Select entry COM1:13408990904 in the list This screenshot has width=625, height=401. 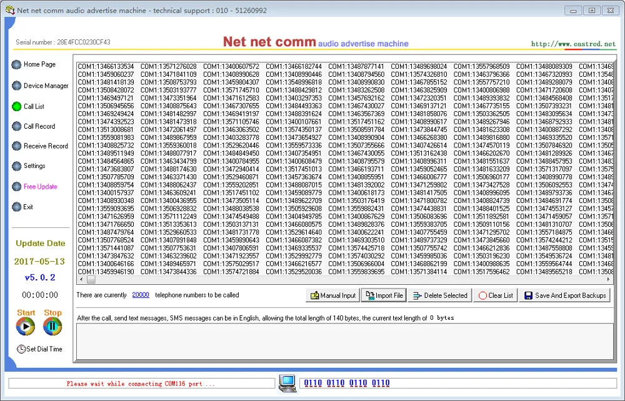356,137
